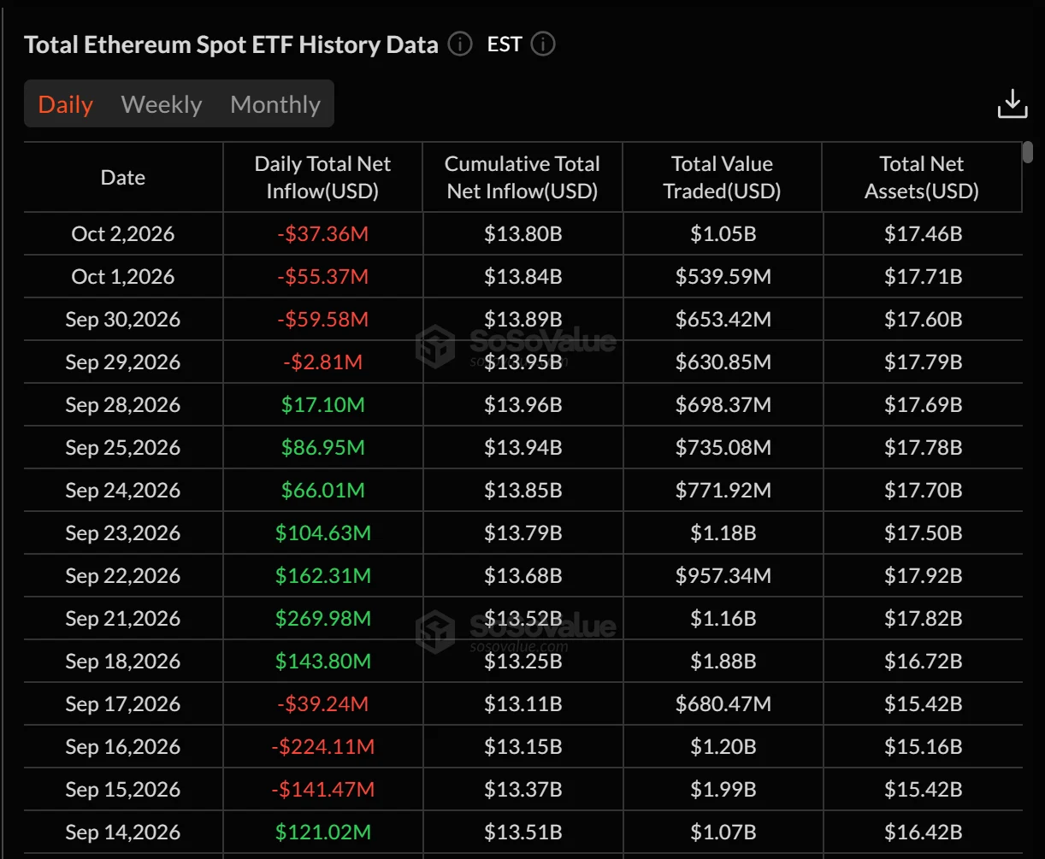Download the ETF history data
This screenshot has width=1045, height=859.
pos(1013,103)
